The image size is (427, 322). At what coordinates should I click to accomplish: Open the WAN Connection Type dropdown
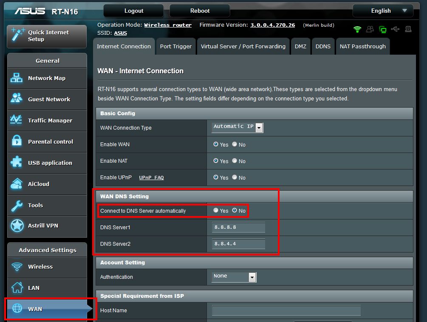click(x=238, y=128)
